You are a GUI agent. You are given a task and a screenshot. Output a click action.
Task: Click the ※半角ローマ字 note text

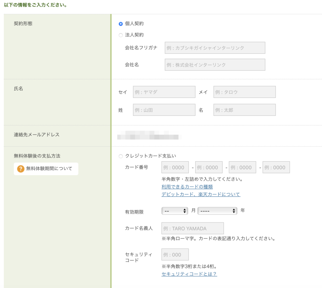pos(219,239)
